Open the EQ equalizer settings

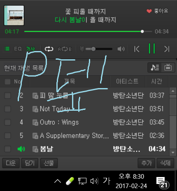(x=18, y=49)
